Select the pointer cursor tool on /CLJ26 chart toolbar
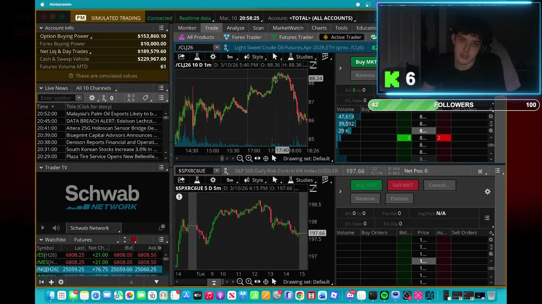This screenshot has width=542, height=304. pyautogui.click(x=275, y=57)
